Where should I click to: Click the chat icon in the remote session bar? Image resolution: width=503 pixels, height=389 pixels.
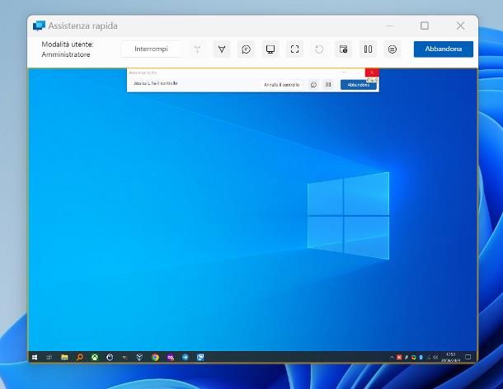(313, 85)
